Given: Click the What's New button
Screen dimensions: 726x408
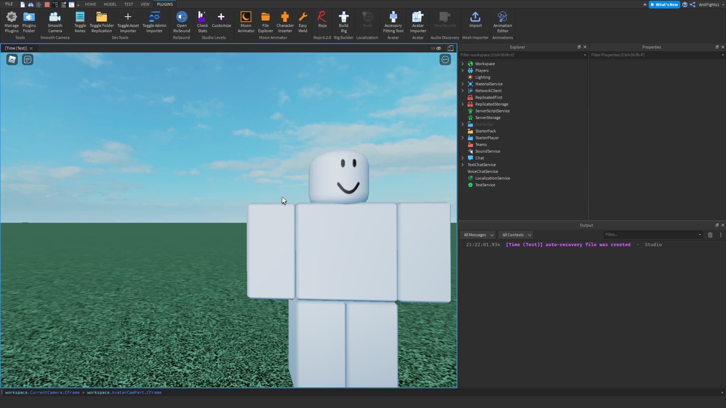Looking at the screenshot, I should (664, 5).
